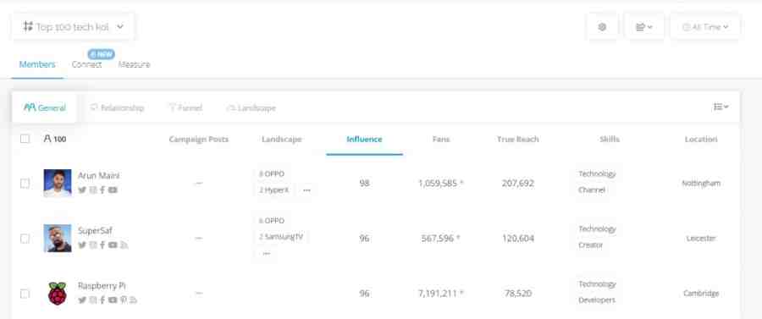The width and height of the screenshot is (762, 319).
Task: Open Raspberry Pi's RSS feed icon
Action: coord(133,300)
